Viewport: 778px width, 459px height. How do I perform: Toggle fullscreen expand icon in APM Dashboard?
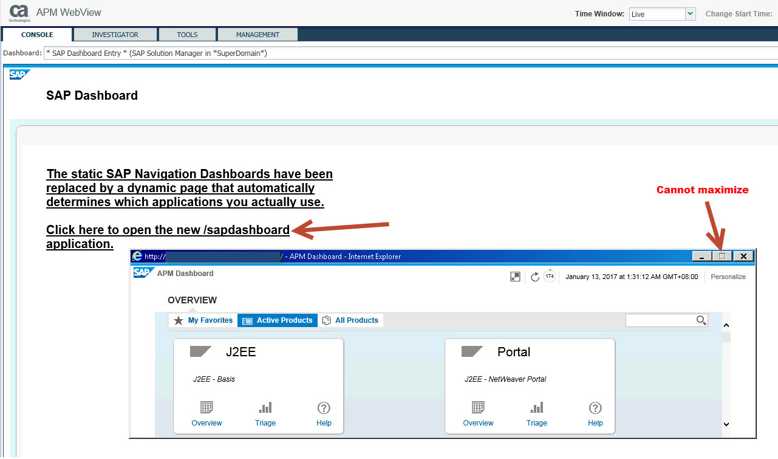(x=515, y=277)
